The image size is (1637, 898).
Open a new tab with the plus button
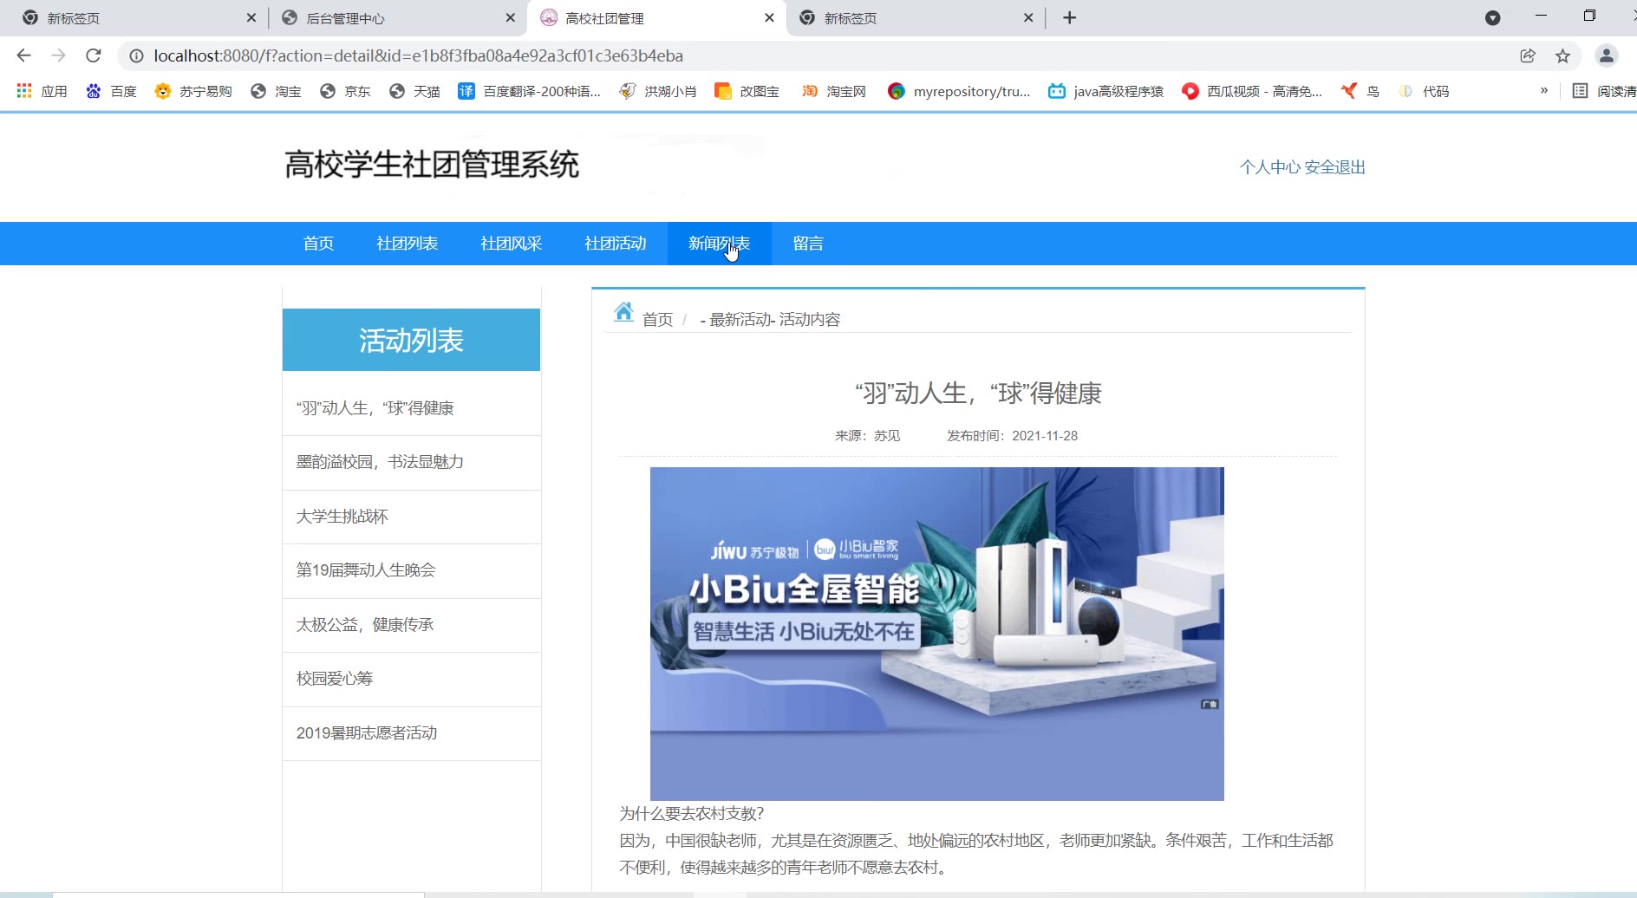[x=1069, y=17]
